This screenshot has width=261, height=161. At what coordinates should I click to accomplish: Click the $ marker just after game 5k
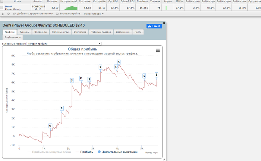[x=144, y=76]
